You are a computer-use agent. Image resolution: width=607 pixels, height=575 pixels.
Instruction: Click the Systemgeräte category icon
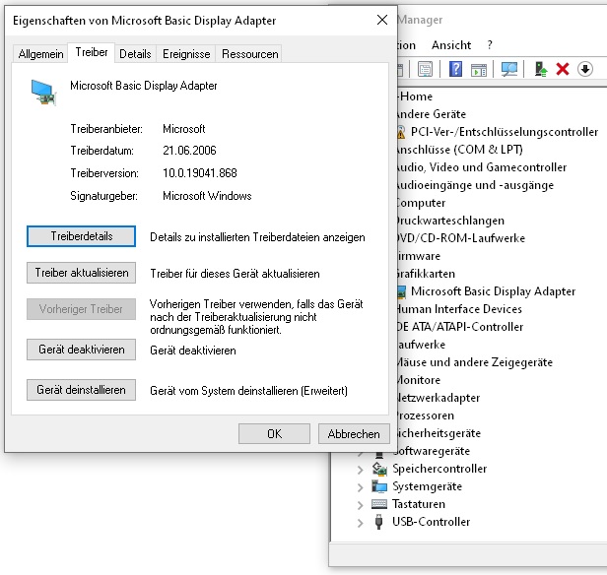click(379, 486)
